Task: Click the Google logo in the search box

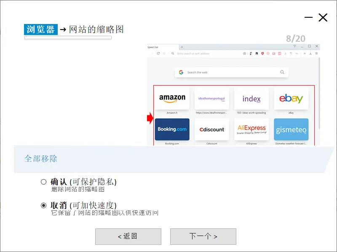Action: pyautogui.click(x=181, y=72)
